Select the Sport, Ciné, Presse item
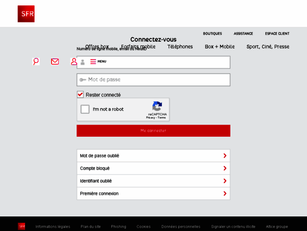Screen dimensions: 307x231 point(268,47)
